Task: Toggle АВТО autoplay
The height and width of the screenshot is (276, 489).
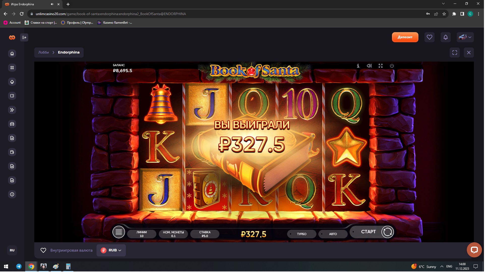Action: pos(333,234)
